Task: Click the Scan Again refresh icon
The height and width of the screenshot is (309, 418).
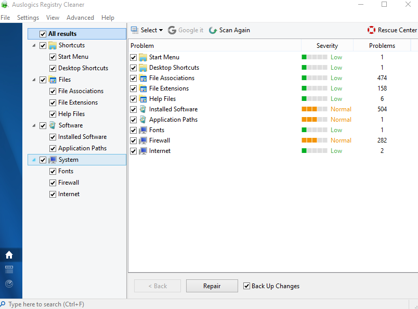Action: pos(213,30)
